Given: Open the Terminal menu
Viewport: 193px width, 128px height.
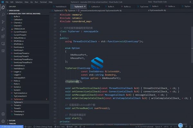Looking at the screenshot, I should [43, 2].
